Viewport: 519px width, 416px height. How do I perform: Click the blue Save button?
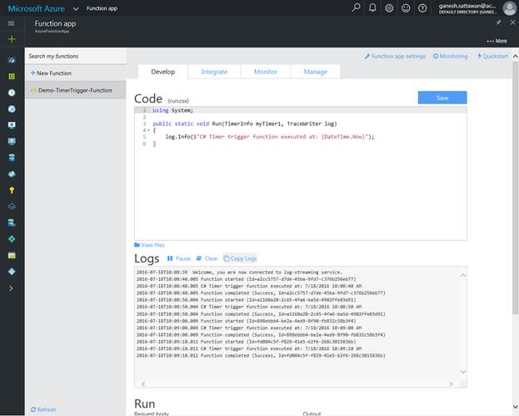[442, 98]
